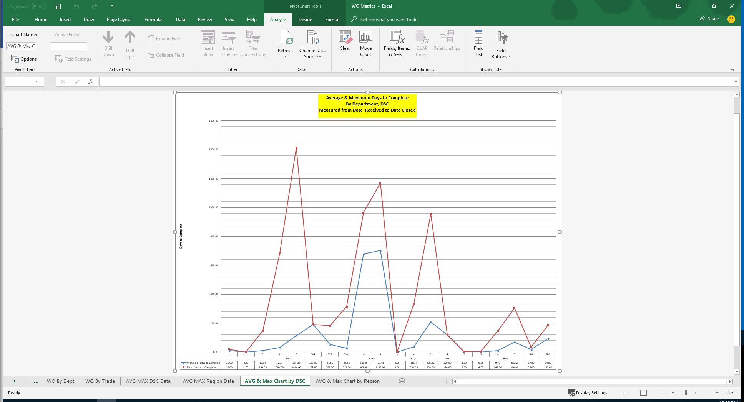Click the horizontal scrollbar right arrow
The width and height of the screenshot is (744, 402).
730,381
